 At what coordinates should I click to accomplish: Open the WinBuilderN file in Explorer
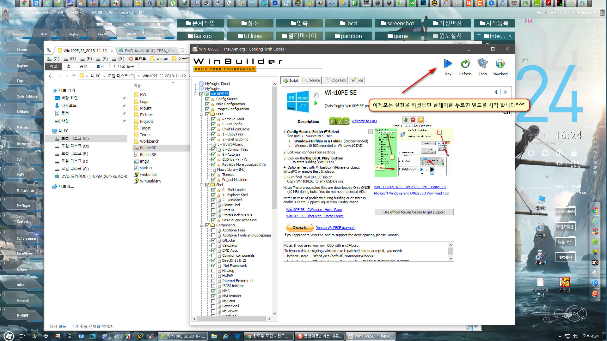point(150,181)
